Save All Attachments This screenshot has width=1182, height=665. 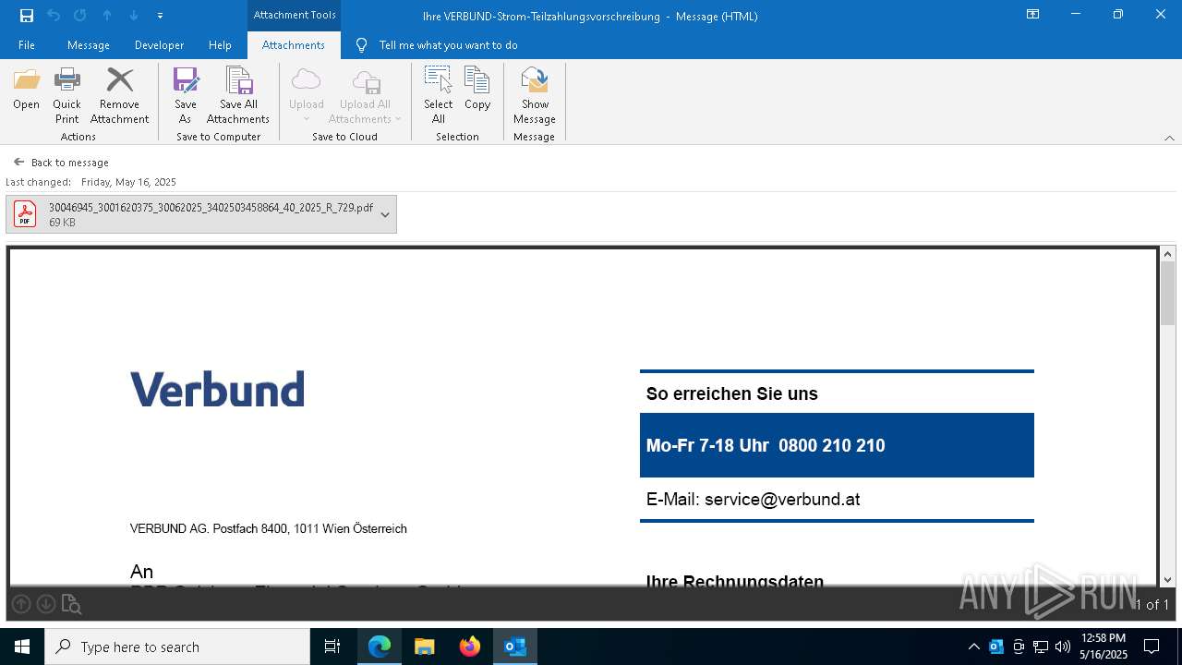click(x=238, y=95)
